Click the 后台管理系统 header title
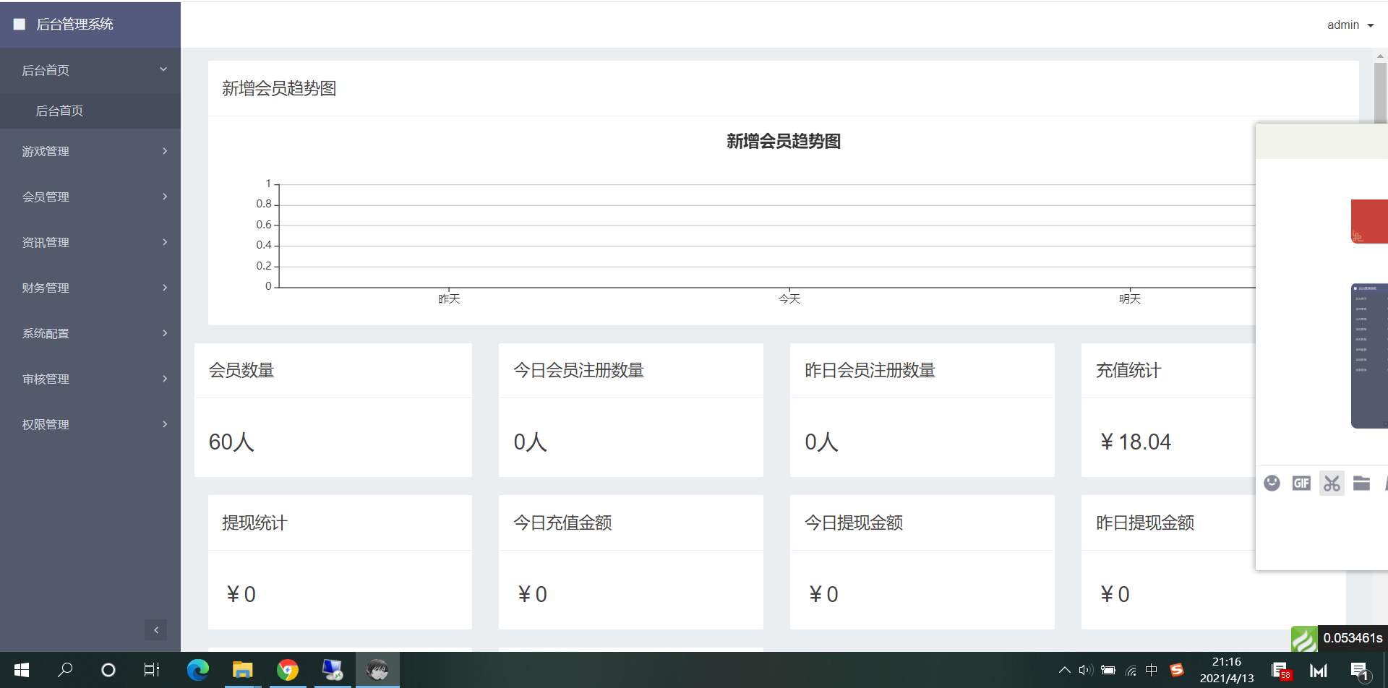1388x688 pixels. tap(74, 25)
